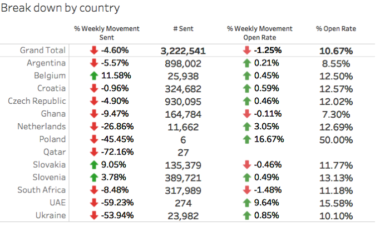Image resolution: width=385 pixels, height=242 pixels.
Task: Select the Slovenia row label
Action: 49,177
